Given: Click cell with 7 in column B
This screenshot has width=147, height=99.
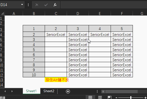Looking at the screenshot, I should (x=34, y=60).
